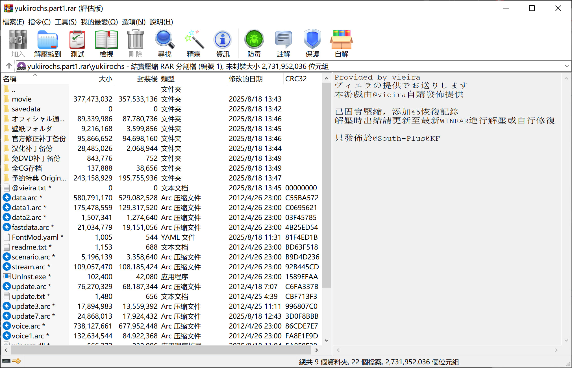The height and width of the screenshot is (368, 572).
Task: Open the 選項(N) menu
Action: (x=134, y=22)
